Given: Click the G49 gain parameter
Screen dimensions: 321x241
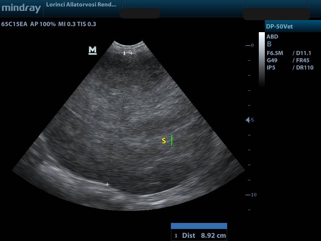Looking at the screenshot, I should tap(272, 60).
